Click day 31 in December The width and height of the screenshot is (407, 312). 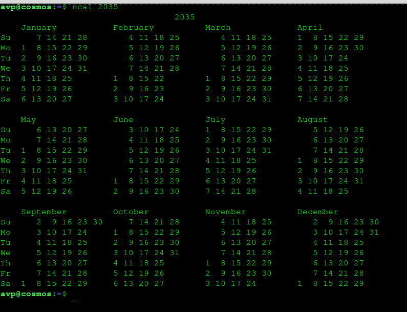[x=374, y=232]
